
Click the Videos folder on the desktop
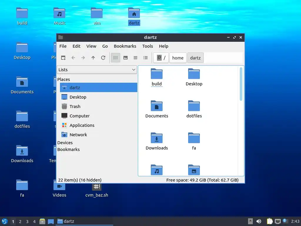(x=59, y=191)
